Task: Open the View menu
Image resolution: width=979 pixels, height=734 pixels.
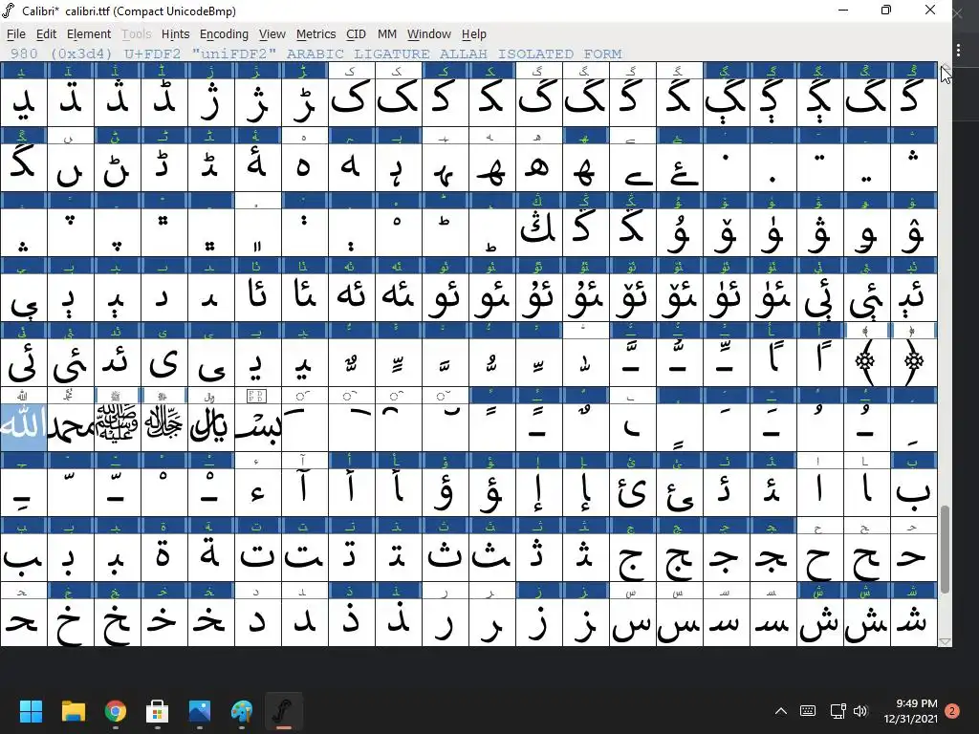Action: point(272,34)
